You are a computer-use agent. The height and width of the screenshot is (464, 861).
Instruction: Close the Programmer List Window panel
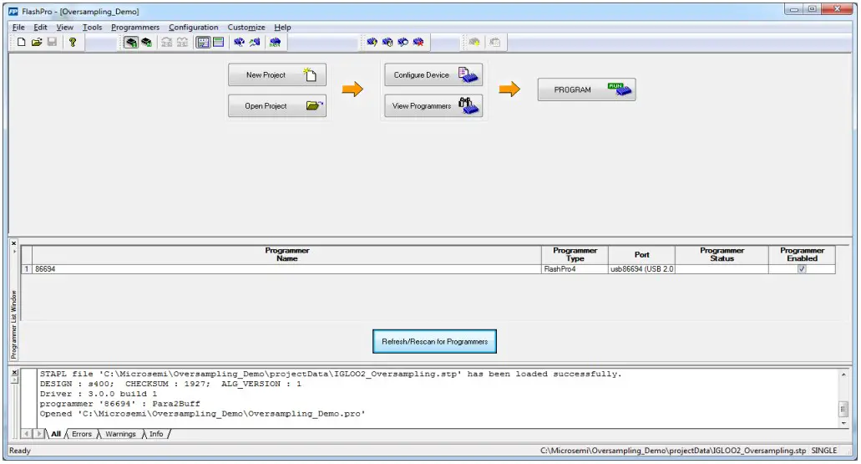point(13,243)
